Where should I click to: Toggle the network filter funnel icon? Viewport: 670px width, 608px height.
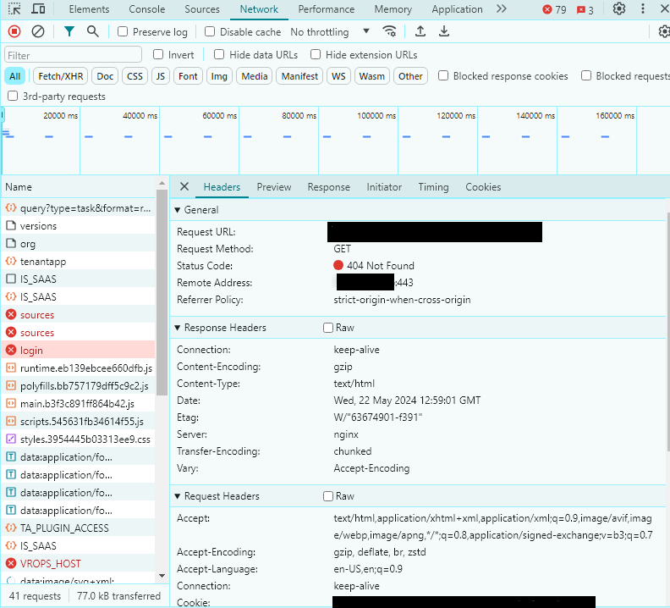(69, 31)
